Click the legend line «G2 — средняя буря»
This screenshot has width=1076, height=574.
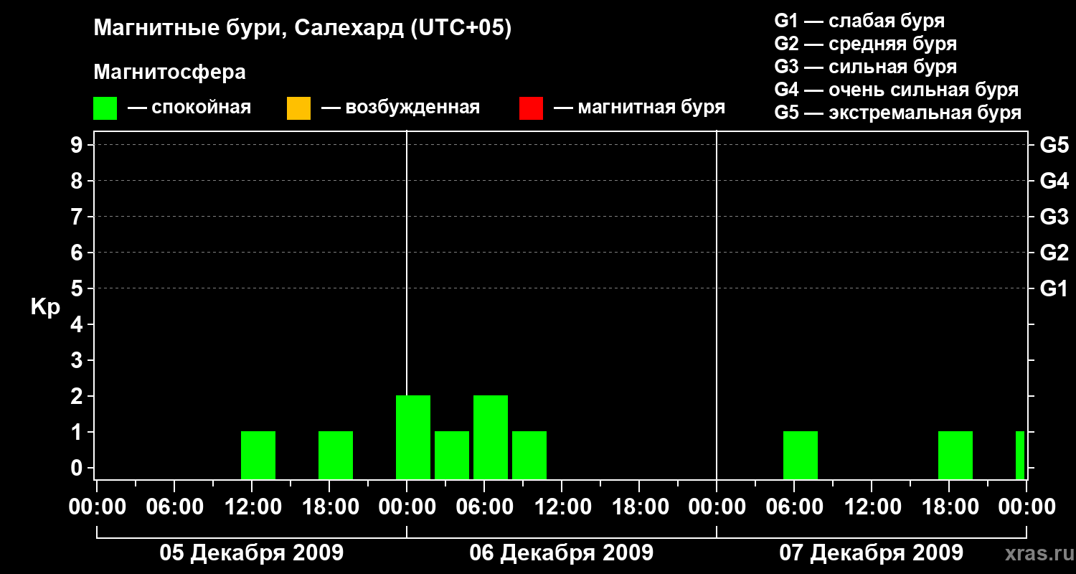coord(866,44)
